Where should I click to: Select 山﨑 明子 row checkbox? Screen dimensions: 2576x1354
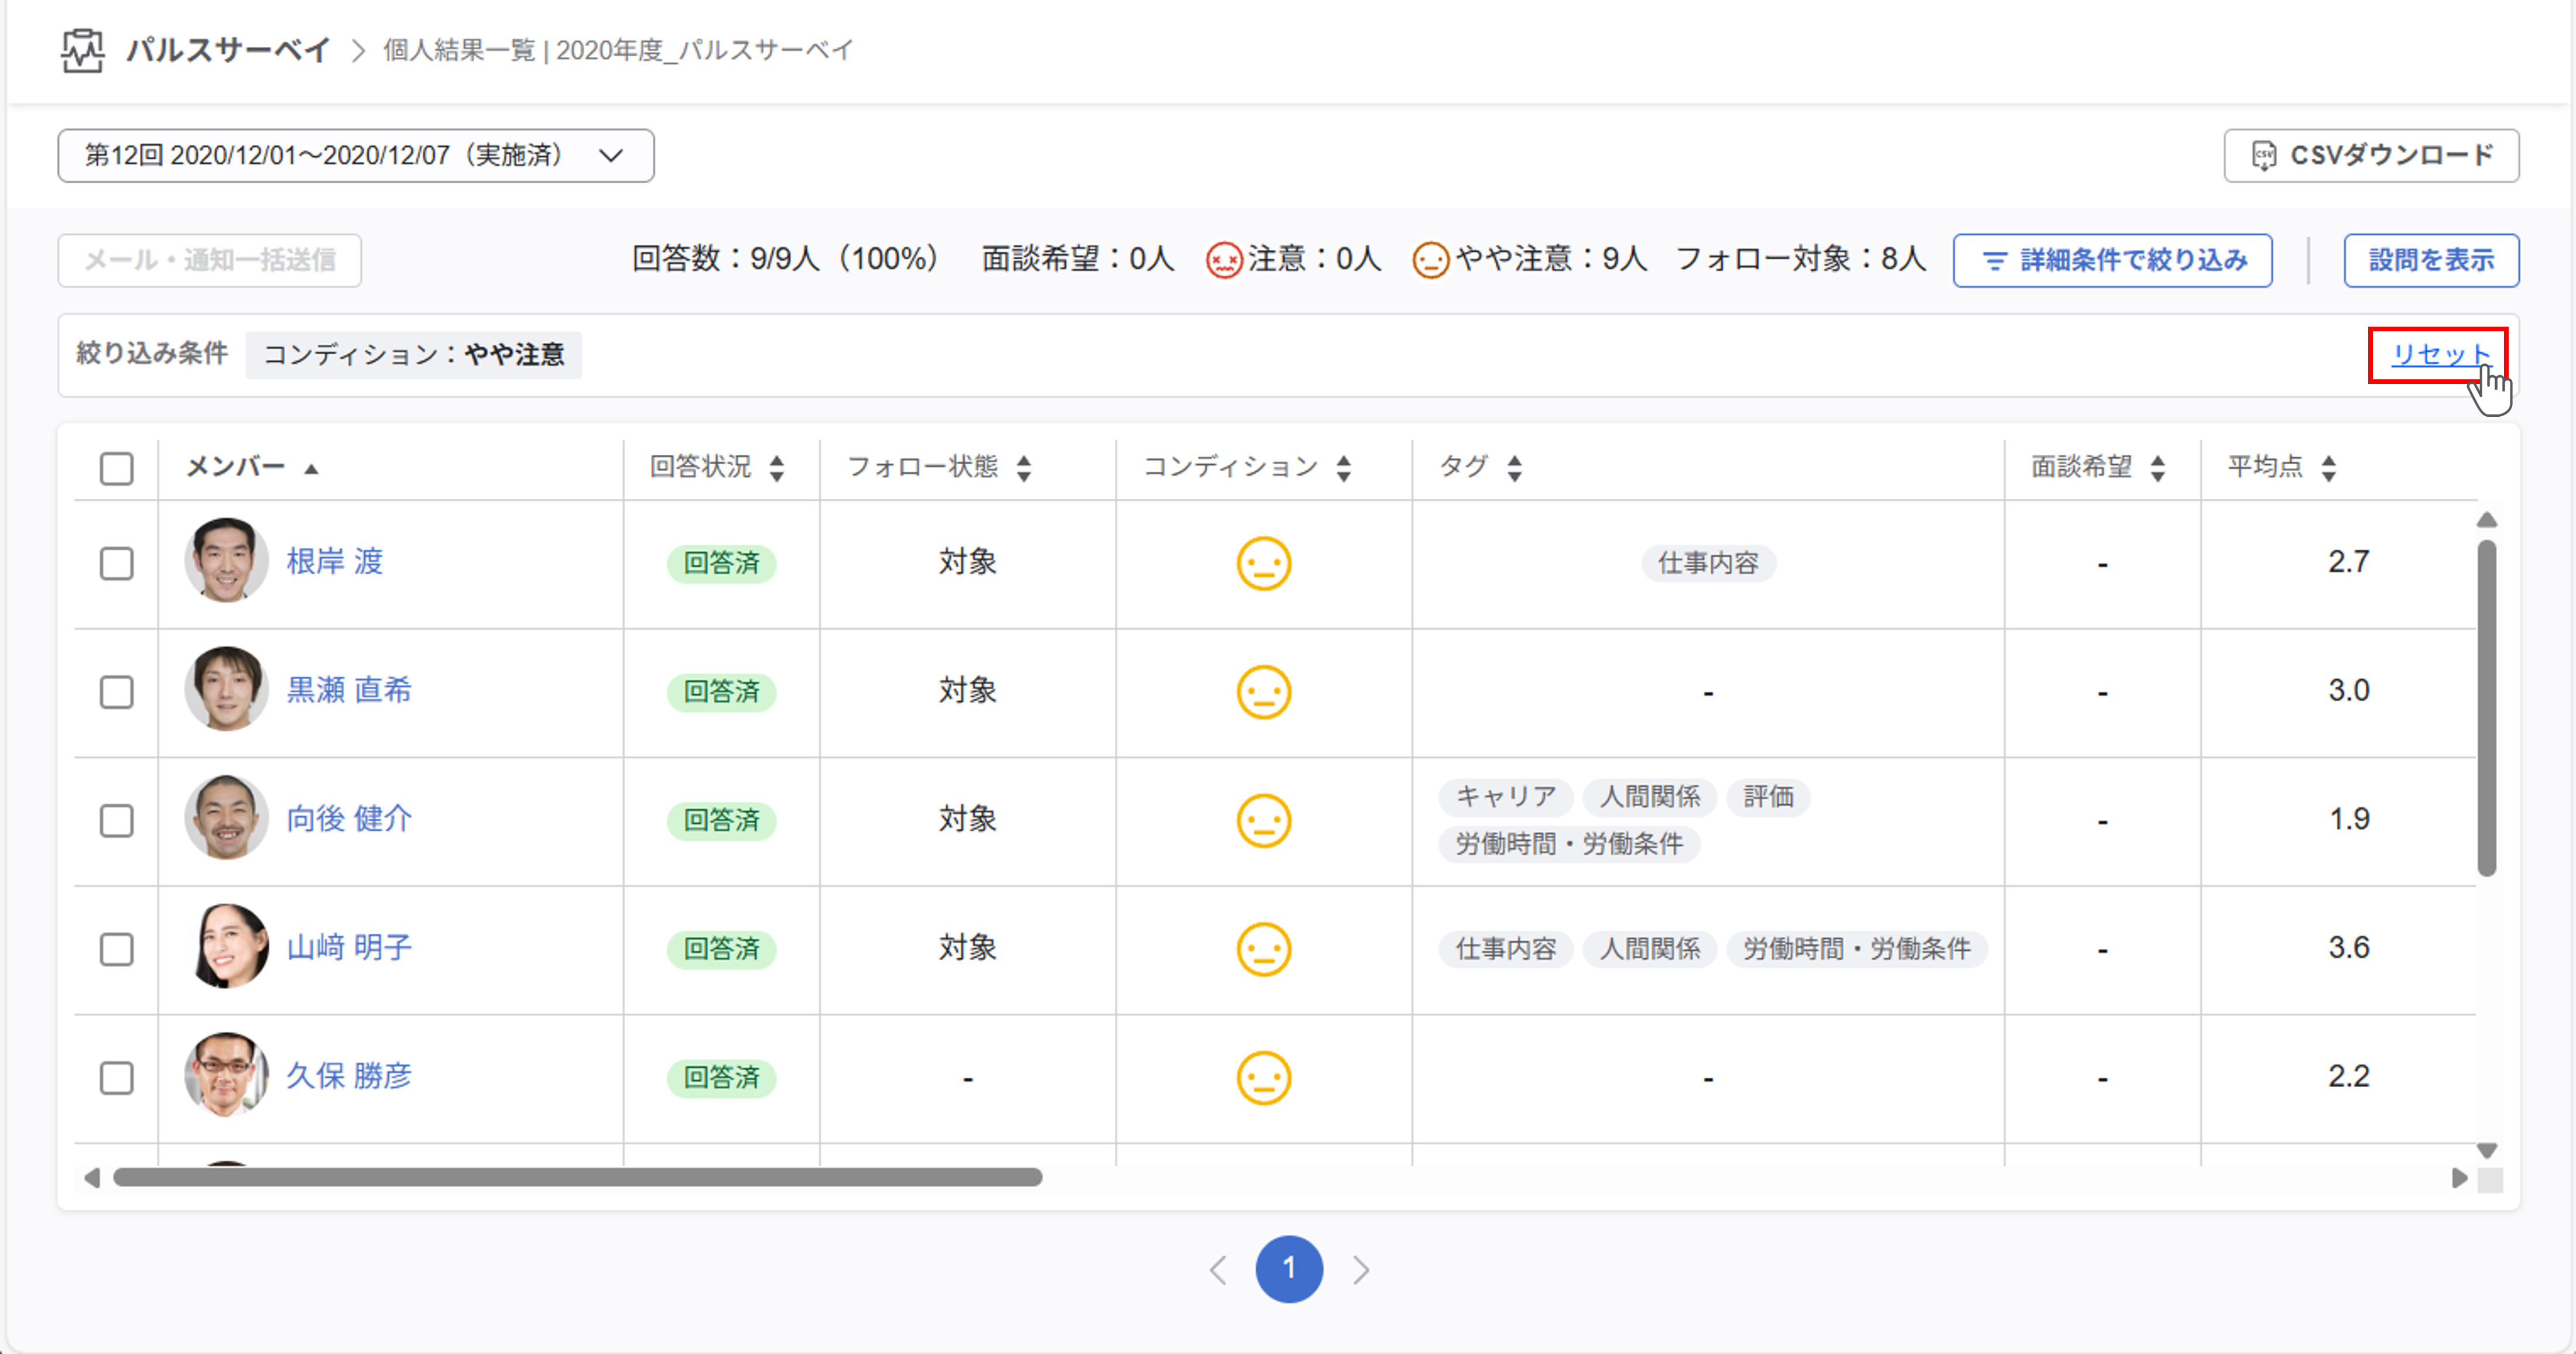point(117,949)
